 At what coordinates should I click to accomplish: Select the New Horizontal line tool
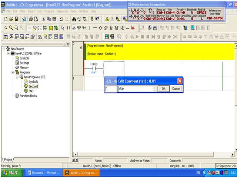95,28
